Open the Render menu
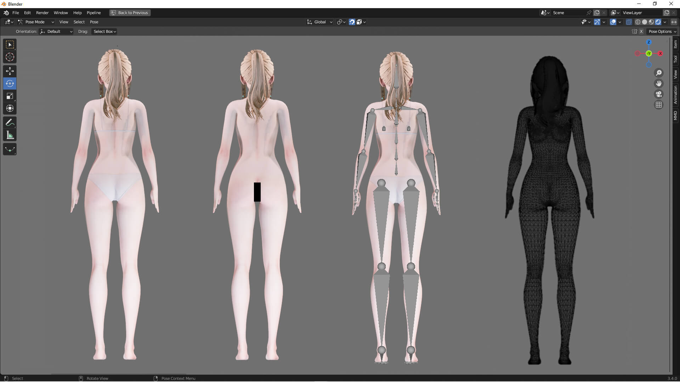 42,13
